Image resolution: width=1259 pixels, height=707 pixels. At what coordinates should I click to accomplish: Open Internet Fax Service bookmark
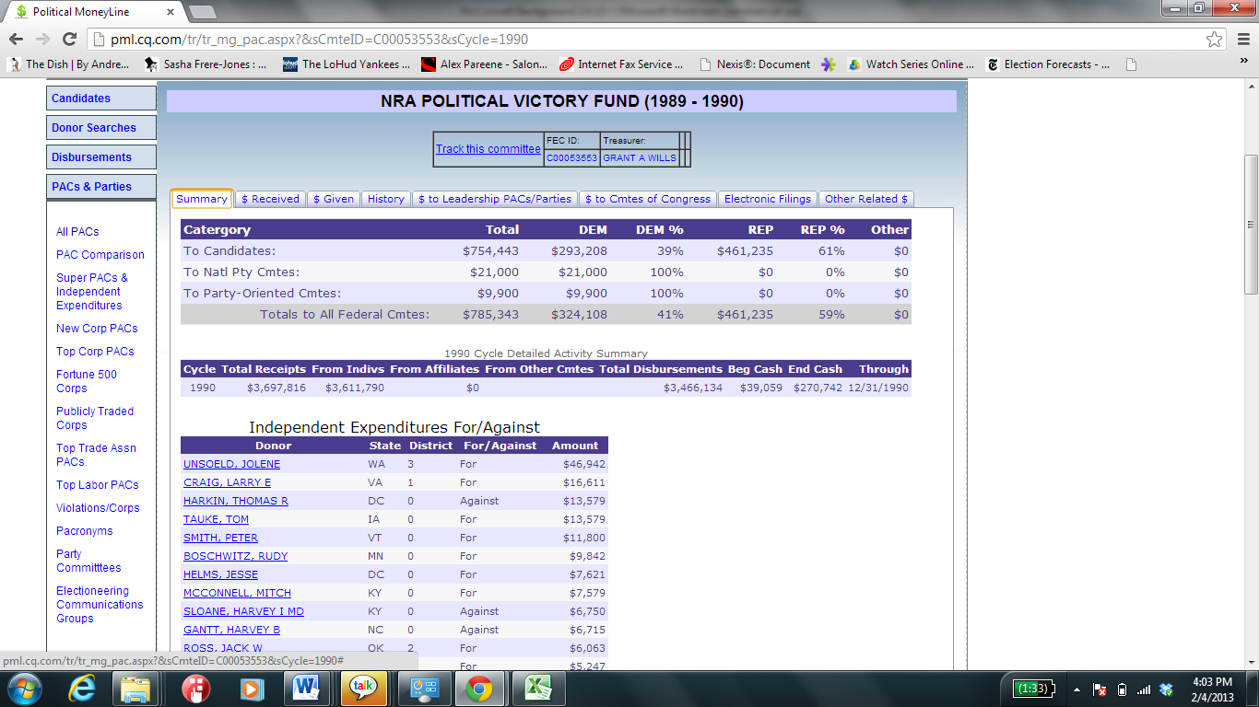[621, 64]
